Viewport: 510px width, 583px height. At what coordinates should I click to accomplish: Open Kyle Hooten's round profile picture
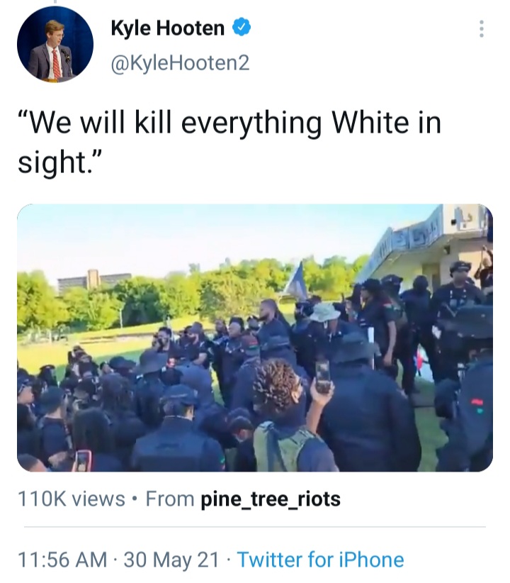[55, 44]
